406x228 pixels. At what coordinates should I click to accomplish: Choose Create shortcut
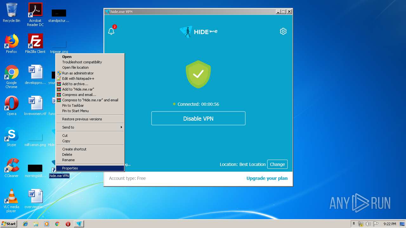[90, 149]
